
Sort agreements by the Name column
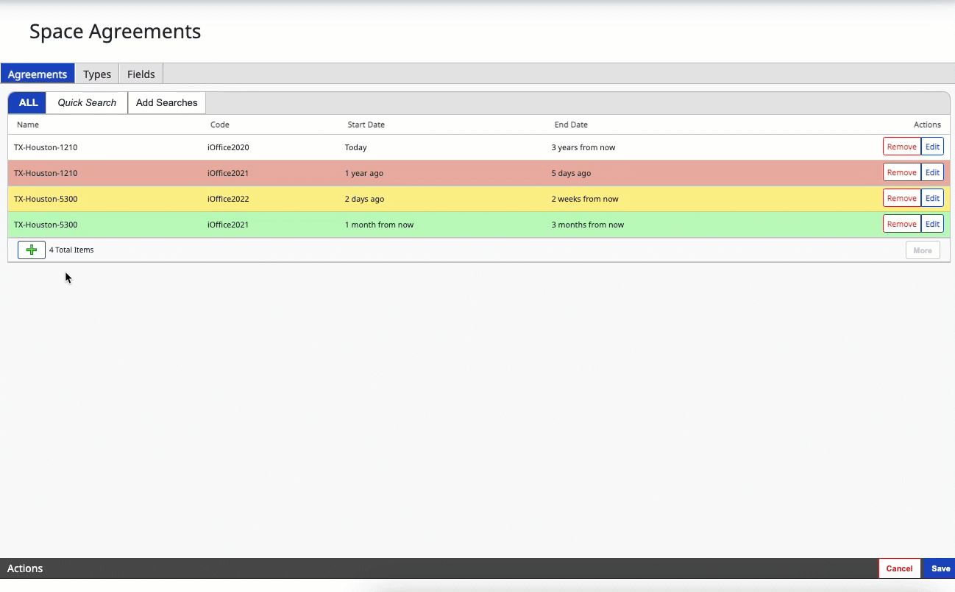(28, 124)
